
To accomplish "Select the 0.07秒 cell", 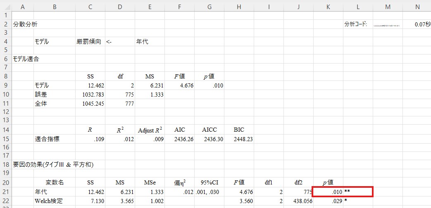I will pyautogui.click(x=417, y=24).
